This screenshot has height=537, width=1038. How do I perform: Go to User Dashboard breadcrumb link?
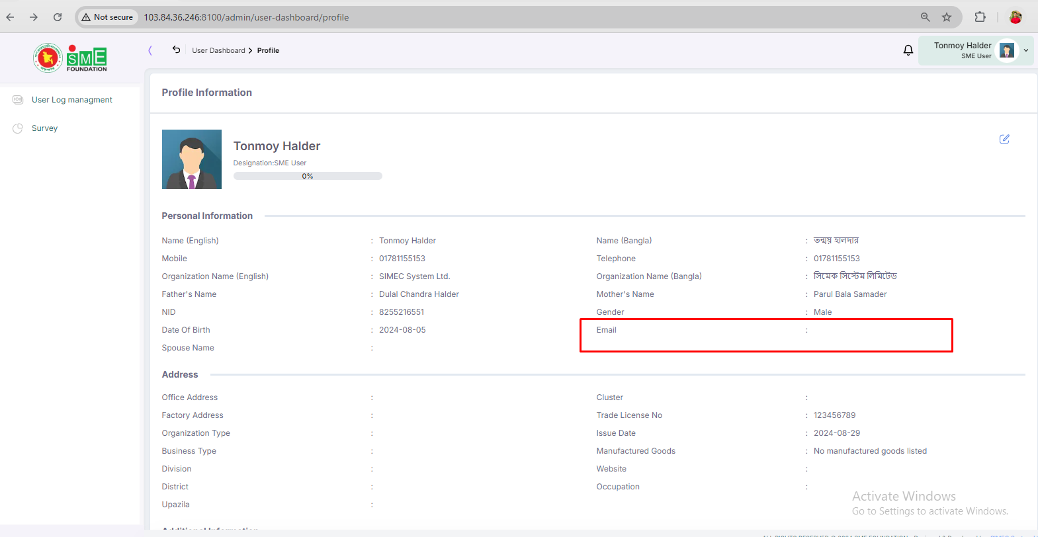click(x=218, y=50)
